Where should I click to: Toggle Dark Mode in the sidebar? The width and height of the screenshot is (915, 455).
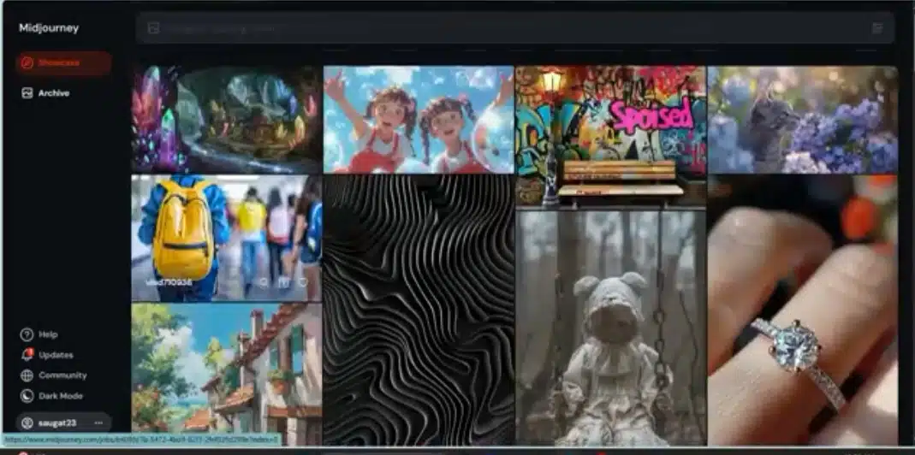52,396
